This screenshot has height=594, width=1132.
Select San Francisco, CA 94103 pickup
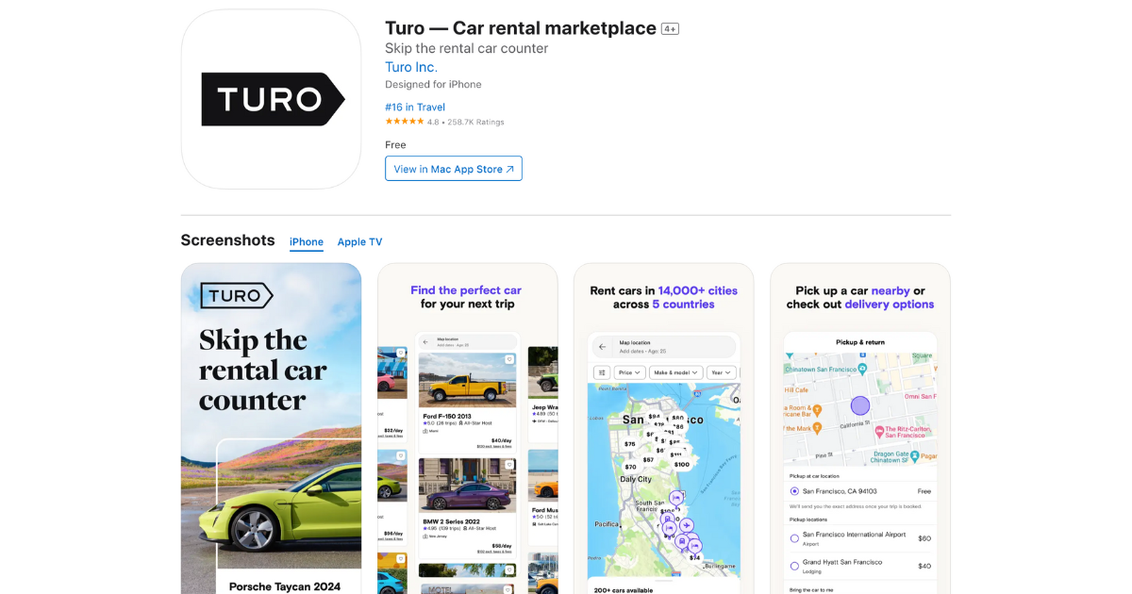[x=794, y=491]
